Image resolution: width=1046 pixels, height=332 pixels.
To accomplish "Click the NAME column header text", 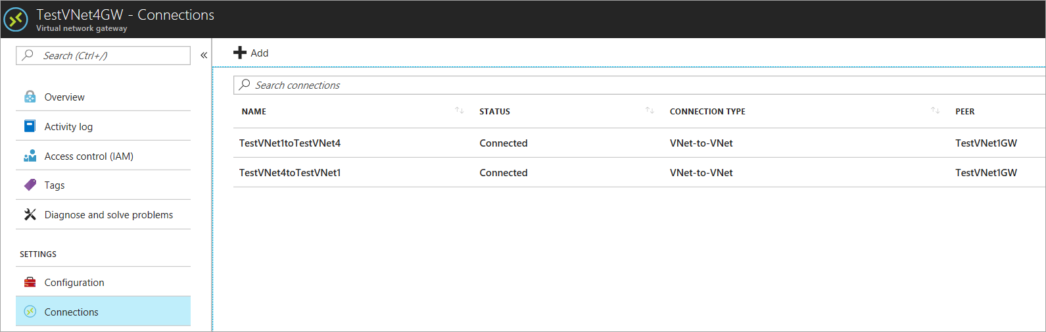I will point(254,112).
